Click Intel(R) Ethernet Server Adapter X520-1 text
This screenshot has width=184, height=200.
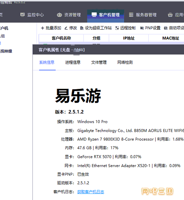pos(114,166)
